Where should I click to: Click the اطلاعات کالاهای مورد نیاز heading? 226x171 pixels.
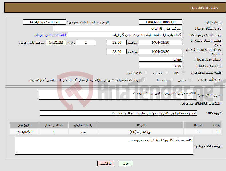click(200, 104)
